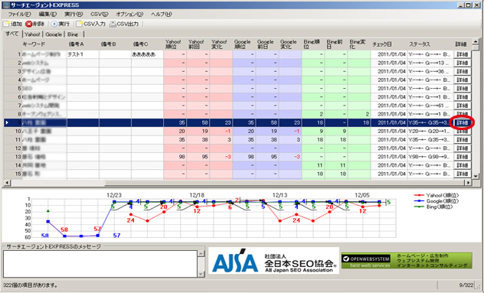Viewport: 484px width, 293px height.
Task: Click the 12/23 date label on chart
Action: coord(114,195)
